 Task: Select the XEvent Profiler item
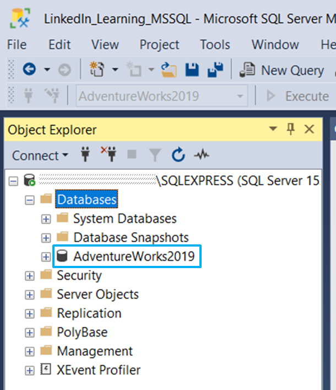coord(99,370)
